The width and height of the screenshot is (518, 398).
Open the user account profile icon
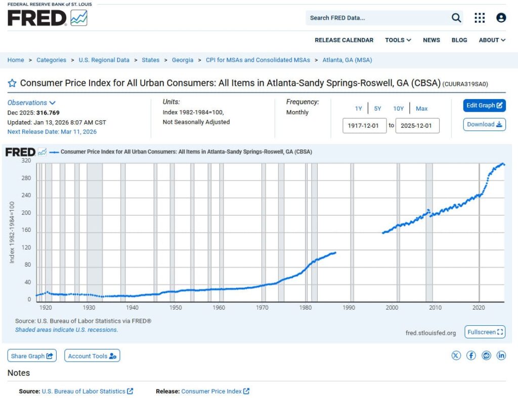(x=501, y=18)
